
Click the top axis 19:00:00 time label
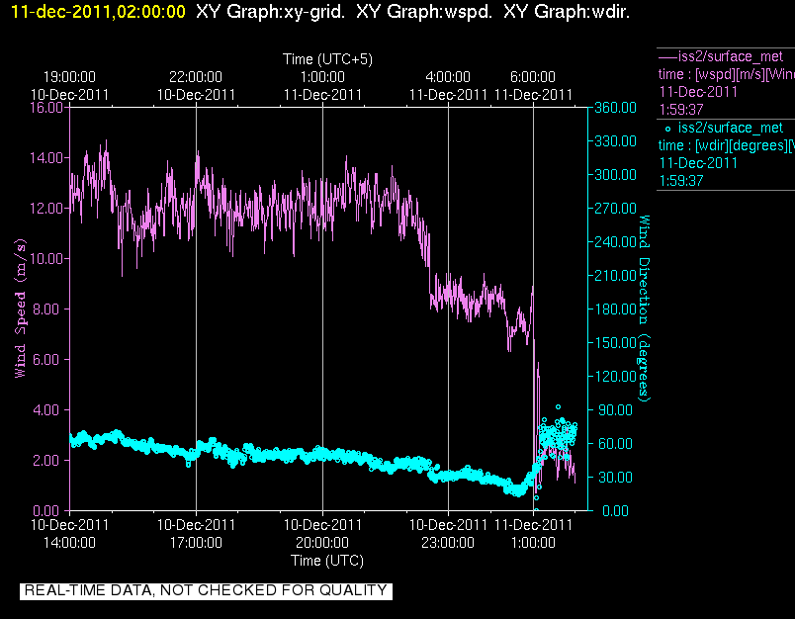(x=69, y=77)
